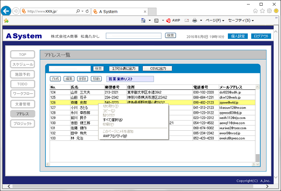Click エクセル表に出力 button

coord(124,68)
